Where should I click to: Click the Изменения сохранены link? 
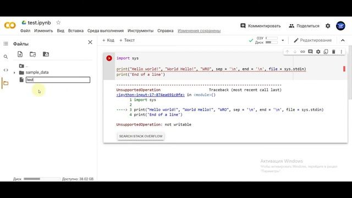(199, 31)
